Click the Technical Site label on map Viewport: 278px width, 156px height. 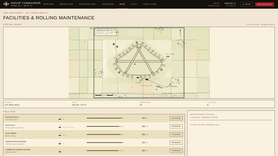(146, 86)
